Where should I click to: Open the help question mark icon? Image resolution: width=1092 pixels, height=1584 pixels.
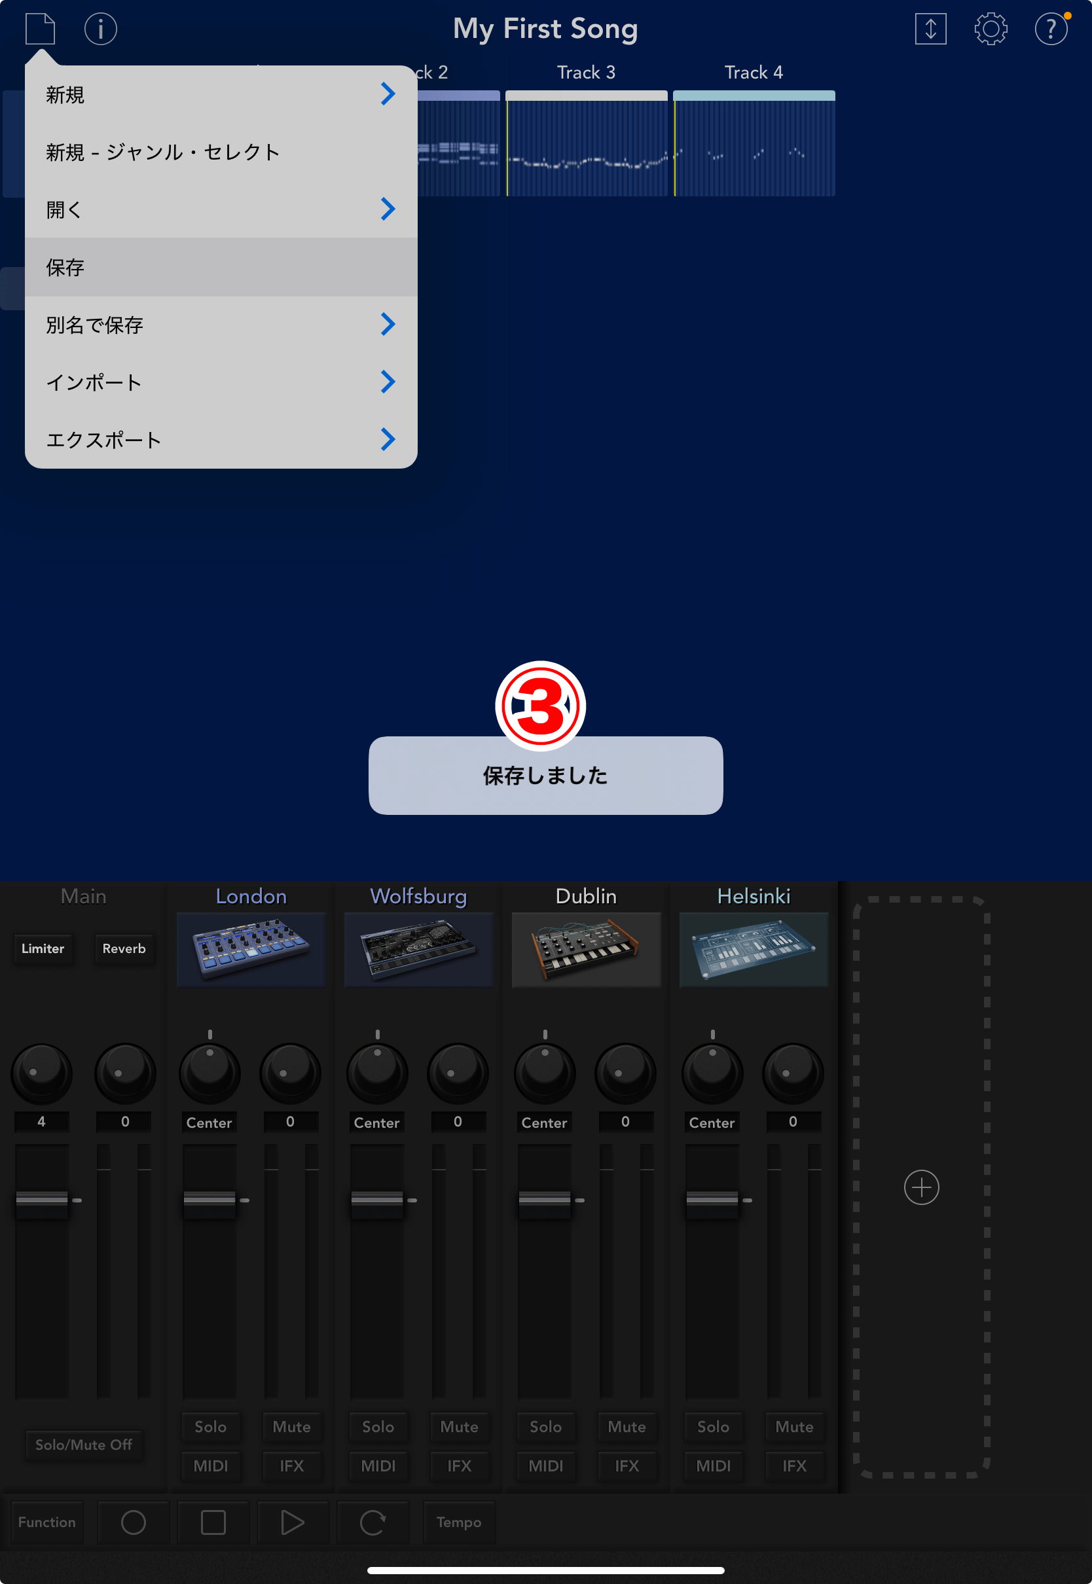[x=1051, y=29]
